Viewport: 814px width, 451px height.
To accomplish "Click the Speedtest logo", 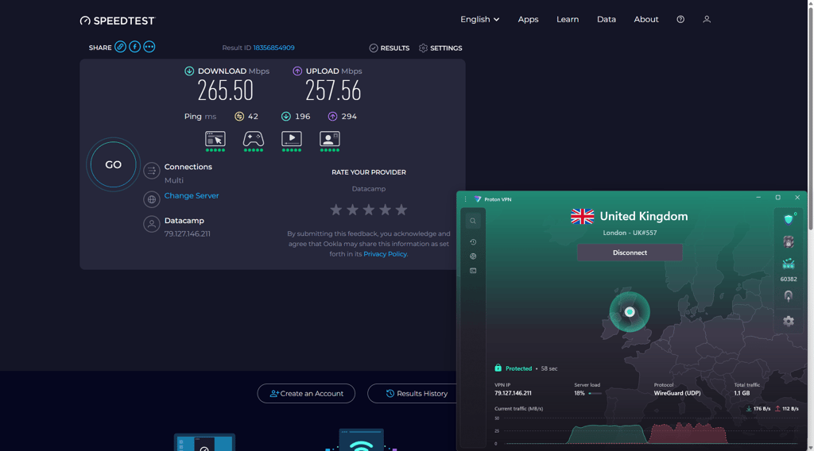I will click(x=118, y=21).
